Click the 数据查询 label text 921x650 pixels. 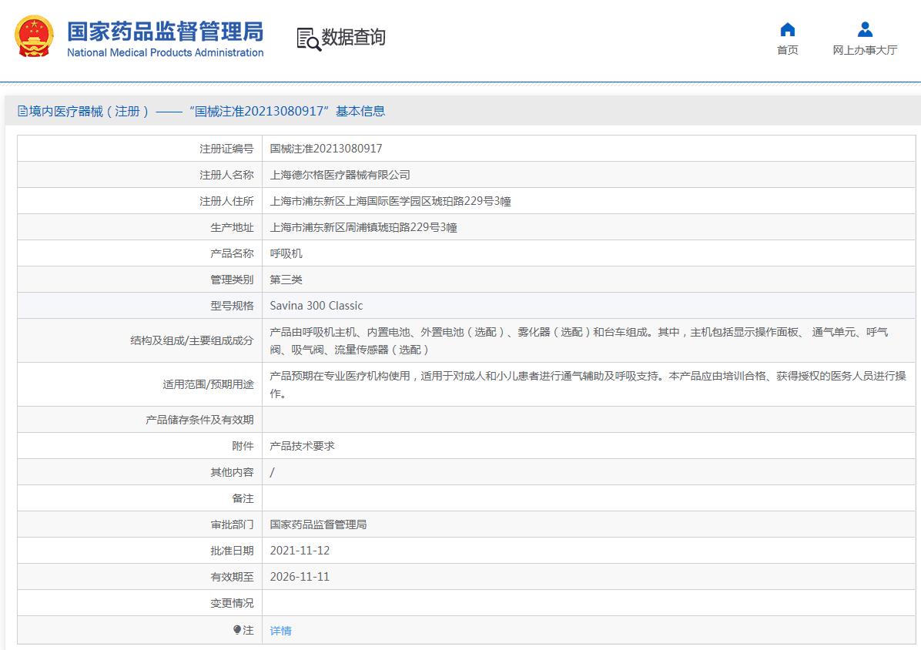pyautogui.click(x=353, y=37)
